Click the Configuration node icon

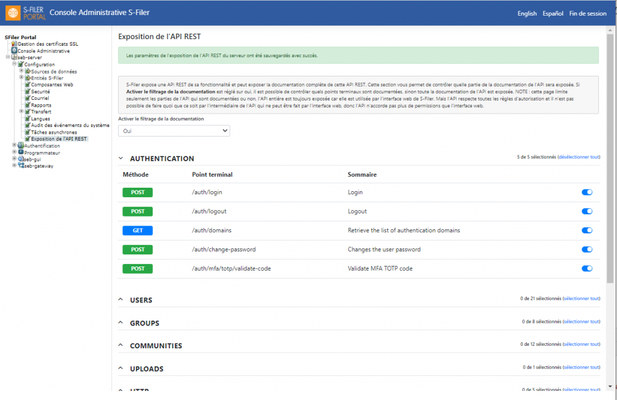tap(21, 64)
